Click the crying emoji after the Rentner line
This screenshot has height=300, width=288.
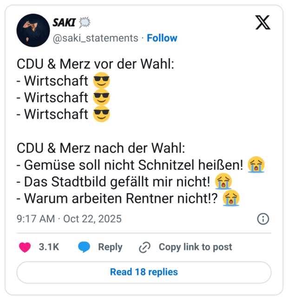click(231, 198)
